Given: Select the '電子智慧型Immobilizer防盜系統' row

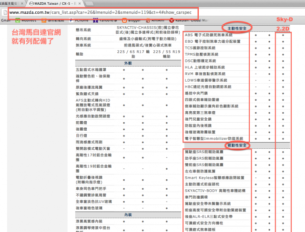Looking at the screenshot, I should click(237, 139).
